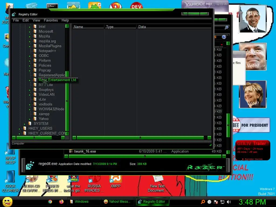Open the volume speaker tray icon

point(229,202)
